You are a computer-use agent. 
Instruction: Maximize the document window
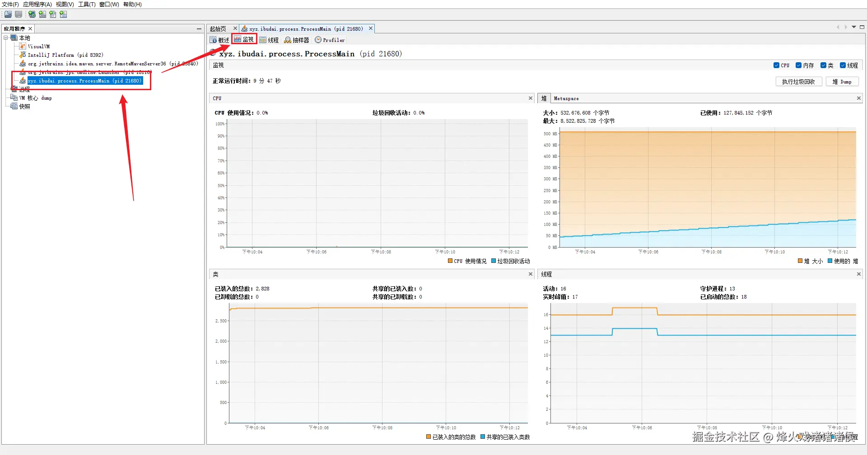point(862,27)
